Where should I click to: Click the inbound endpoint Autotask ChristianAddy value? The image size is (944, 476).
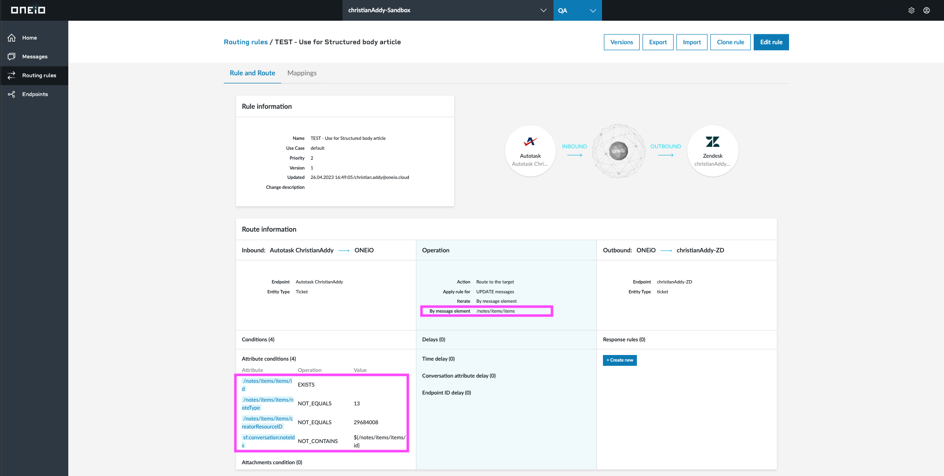319,282
